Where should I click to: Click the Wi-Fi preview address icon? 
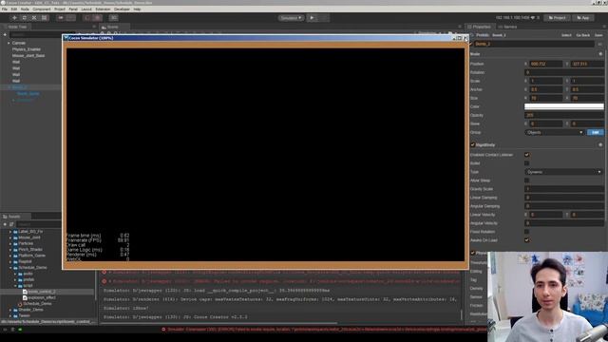tap(533, 18)
